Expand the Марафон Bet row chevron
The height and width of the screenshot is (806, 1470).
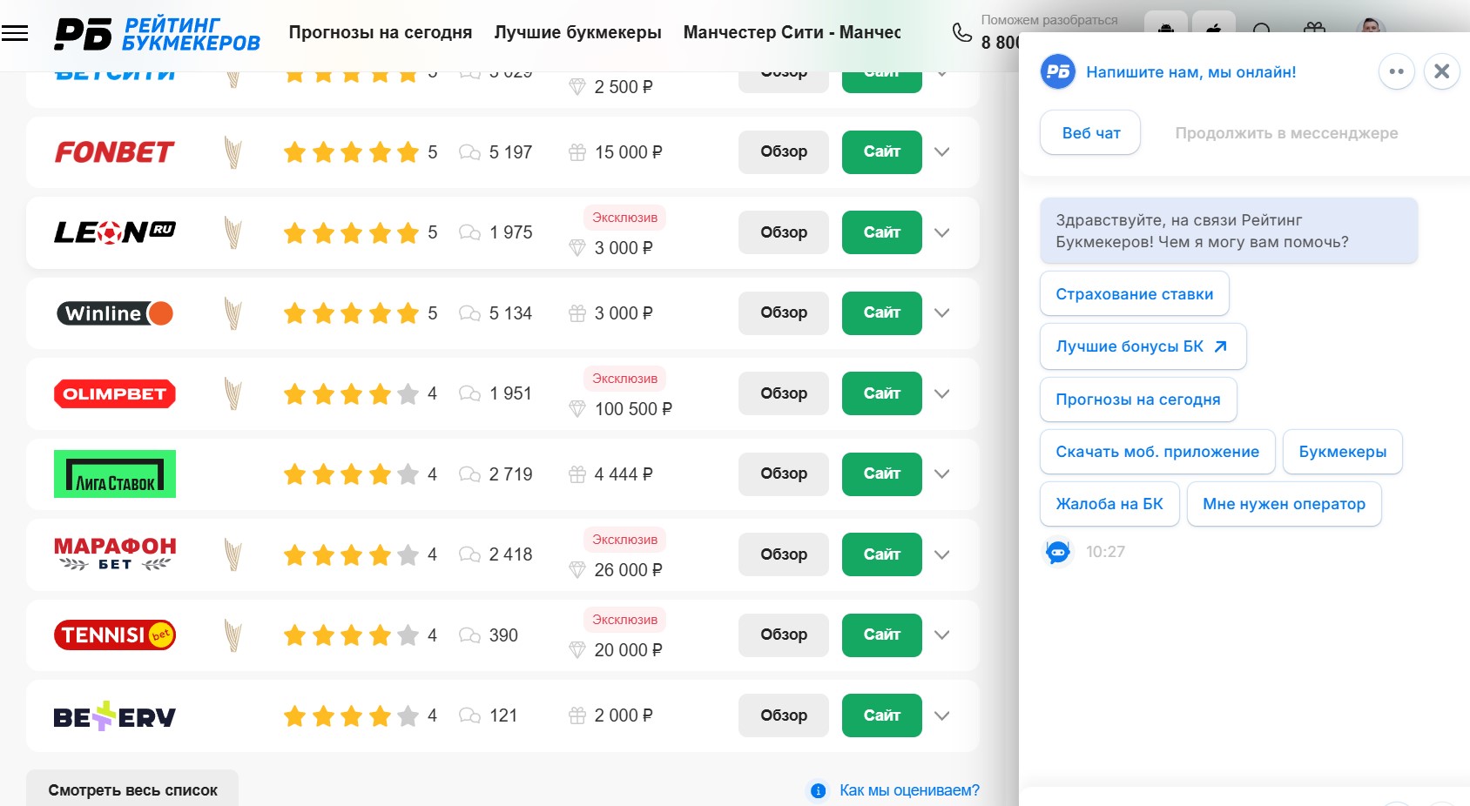click(941, 554)
